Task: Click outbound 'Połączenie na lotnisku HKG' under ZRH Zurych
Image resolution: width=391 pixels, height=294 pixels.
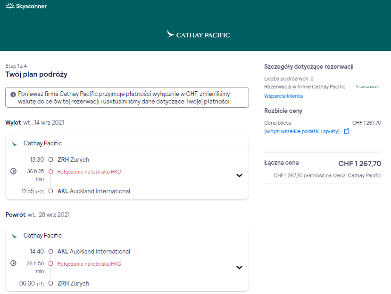Action: [89, 172]
